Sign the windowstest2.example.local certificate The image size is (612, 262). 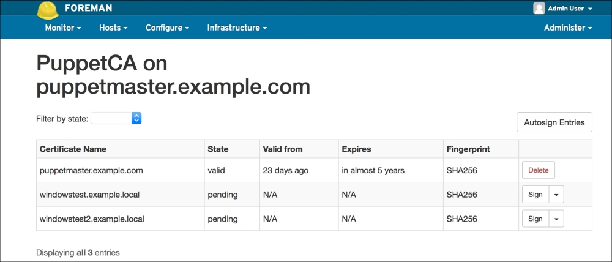(x=535, y=219)
